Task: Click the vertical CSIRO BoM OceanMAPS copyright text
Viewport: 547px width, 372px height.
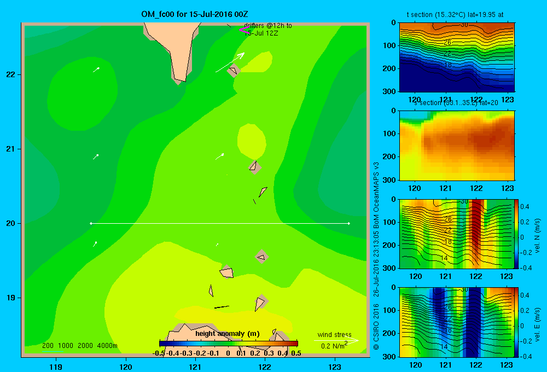Action: click(x=376, y=256)
